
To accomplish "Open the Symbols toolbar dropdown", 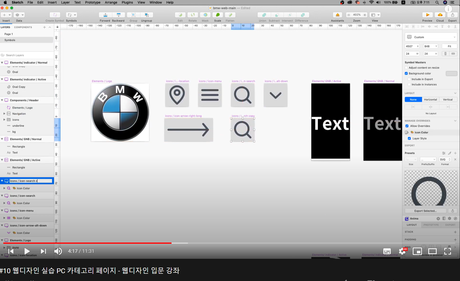I will tap(71, 15).
